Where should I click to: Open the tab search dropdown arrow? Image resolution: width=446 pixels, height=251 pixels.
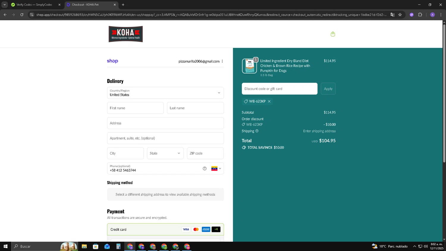(x=4, y=5)
